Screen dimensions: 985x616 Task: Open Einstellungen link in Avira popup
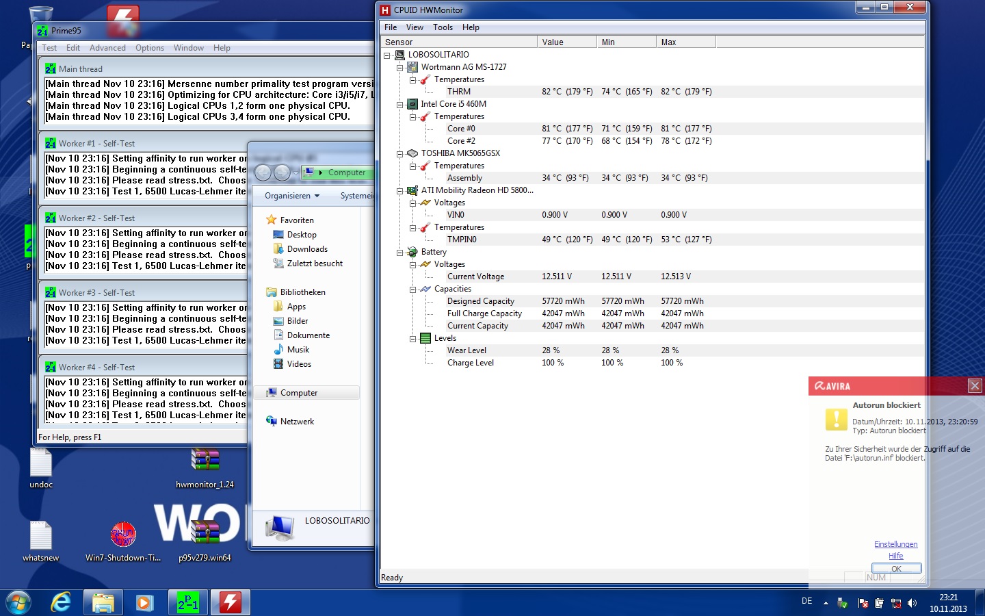(895, 544)
